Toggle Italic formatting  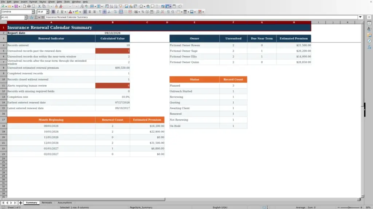pyautogui.click(x=58, y=12)
